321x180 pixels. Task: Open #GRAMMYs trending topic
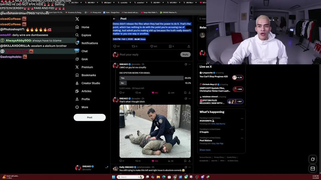pos(207,121)
